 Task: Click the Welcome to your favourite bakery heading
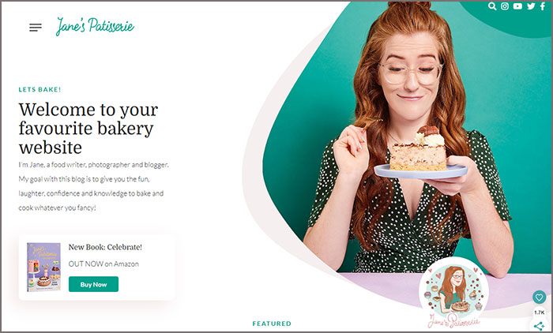(88, 129)
